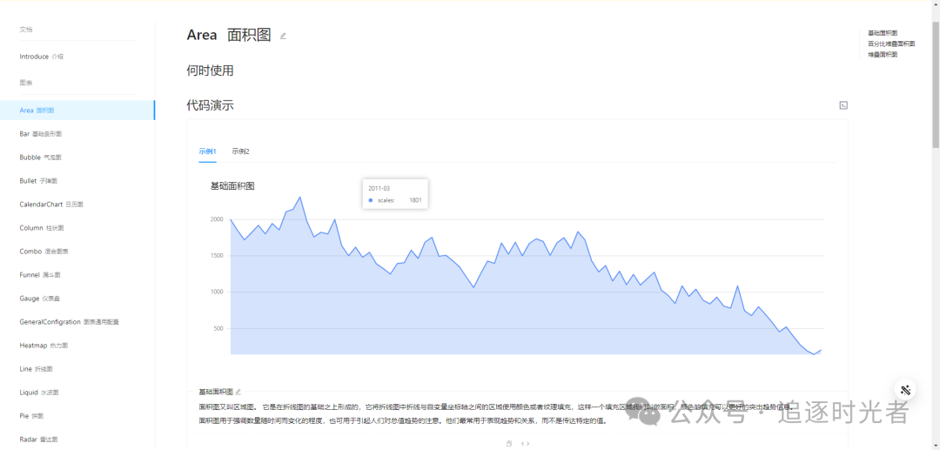Screen dimensions: 940x450
Task: Open the floating magic wand theme button
Action: tap(905, 389)
